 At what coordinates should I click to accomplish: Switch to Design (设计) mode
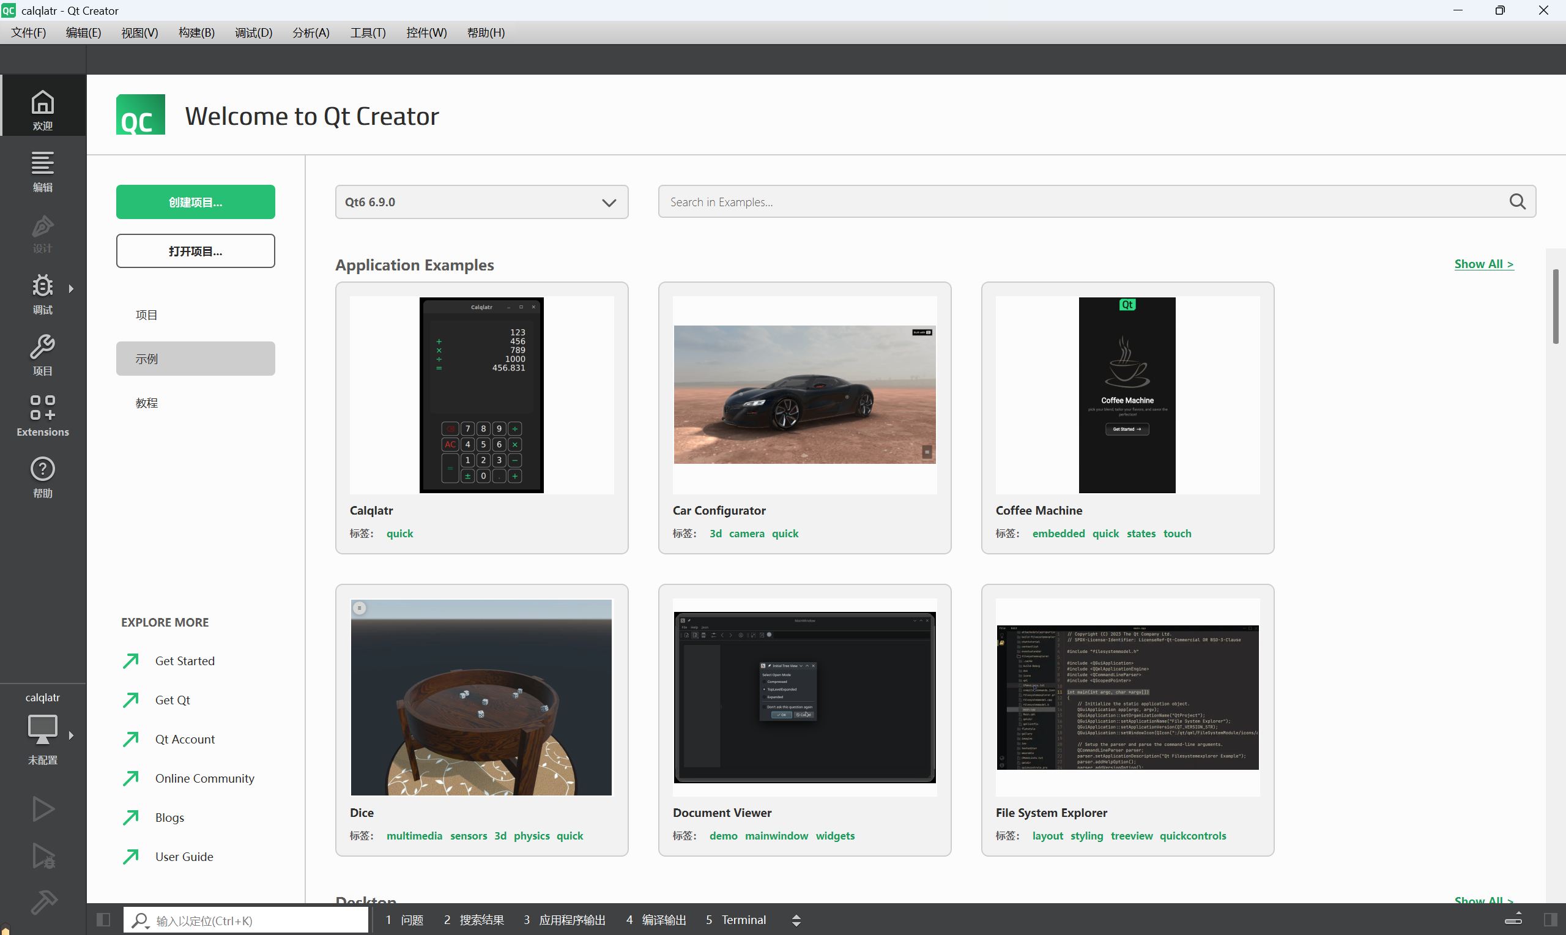click(43, 233)
